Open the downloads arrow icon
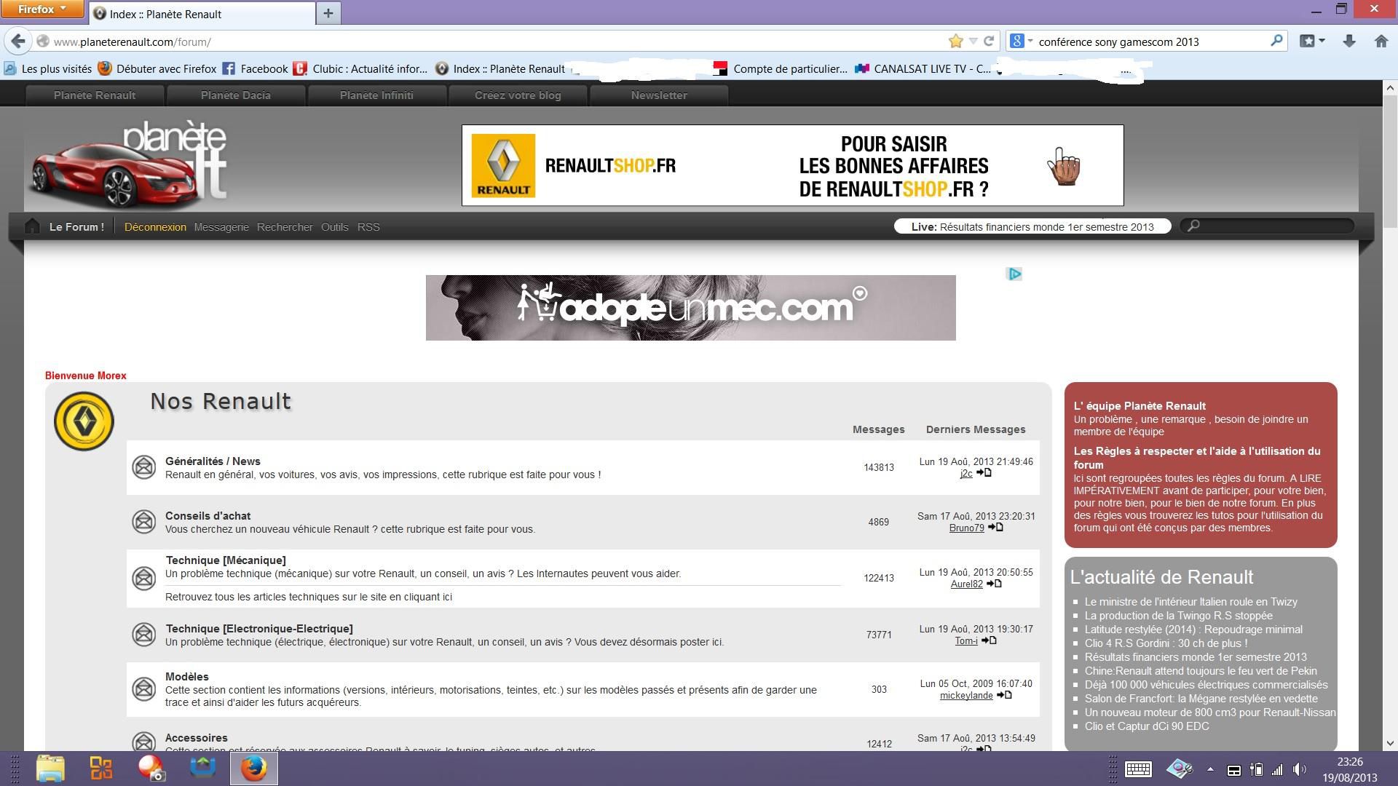This screenshot has height=786, width=1398. [x=1348, y=41]
